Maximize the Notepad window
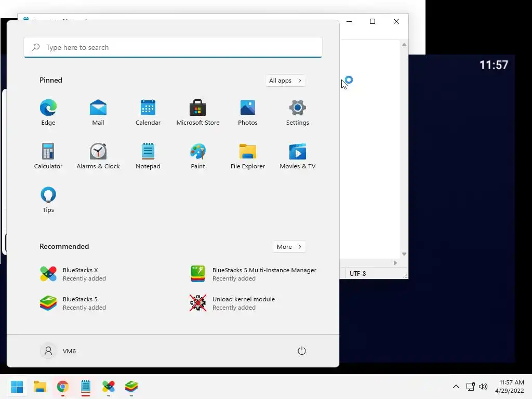Viewport: 532px width, 399px height. click(x=373, y=21)
